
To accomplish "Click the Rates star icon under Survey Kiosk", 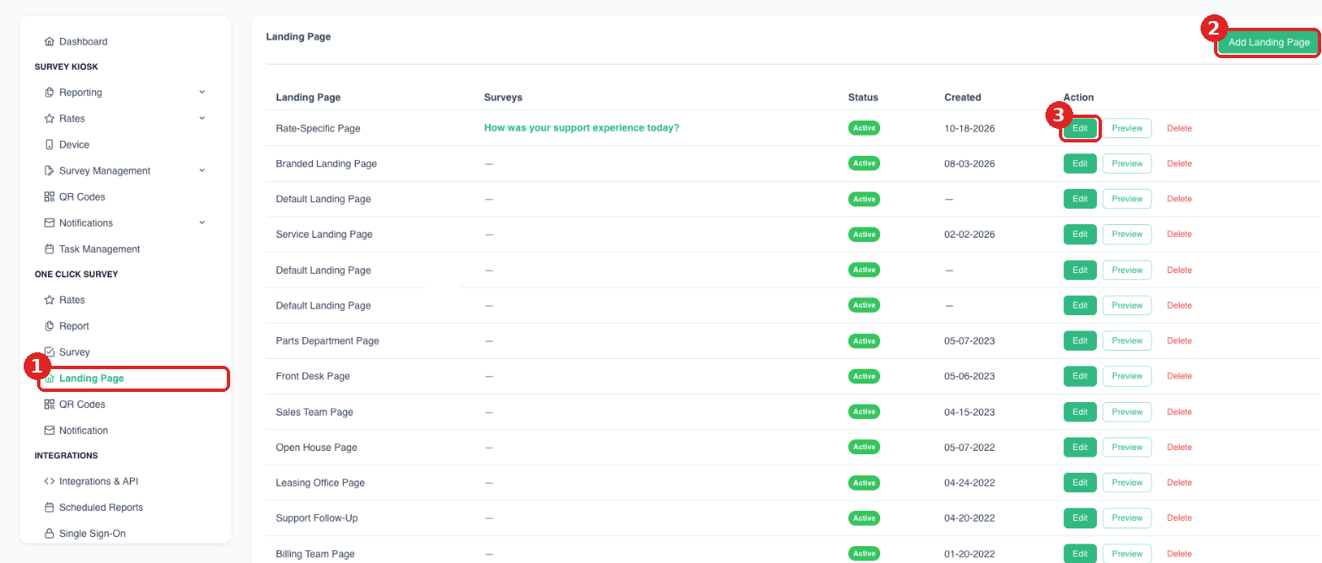I will 49,118.
